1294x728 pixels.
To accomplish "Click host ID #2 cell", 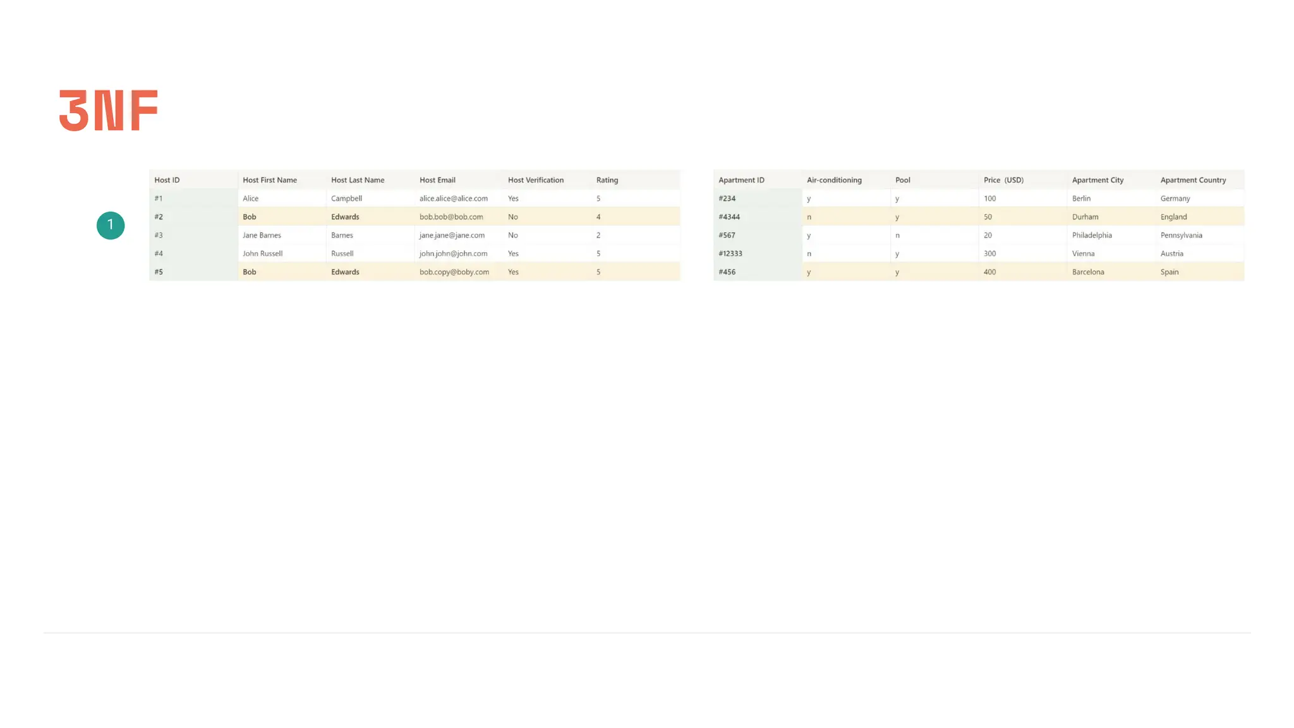I will click(159, 217).
